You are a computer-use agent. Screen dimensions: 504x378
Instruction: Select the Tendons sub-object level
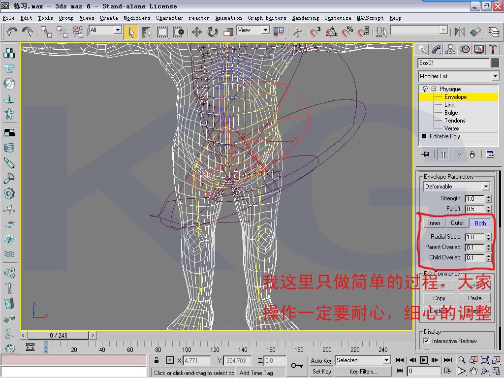[x=454, y=121]
